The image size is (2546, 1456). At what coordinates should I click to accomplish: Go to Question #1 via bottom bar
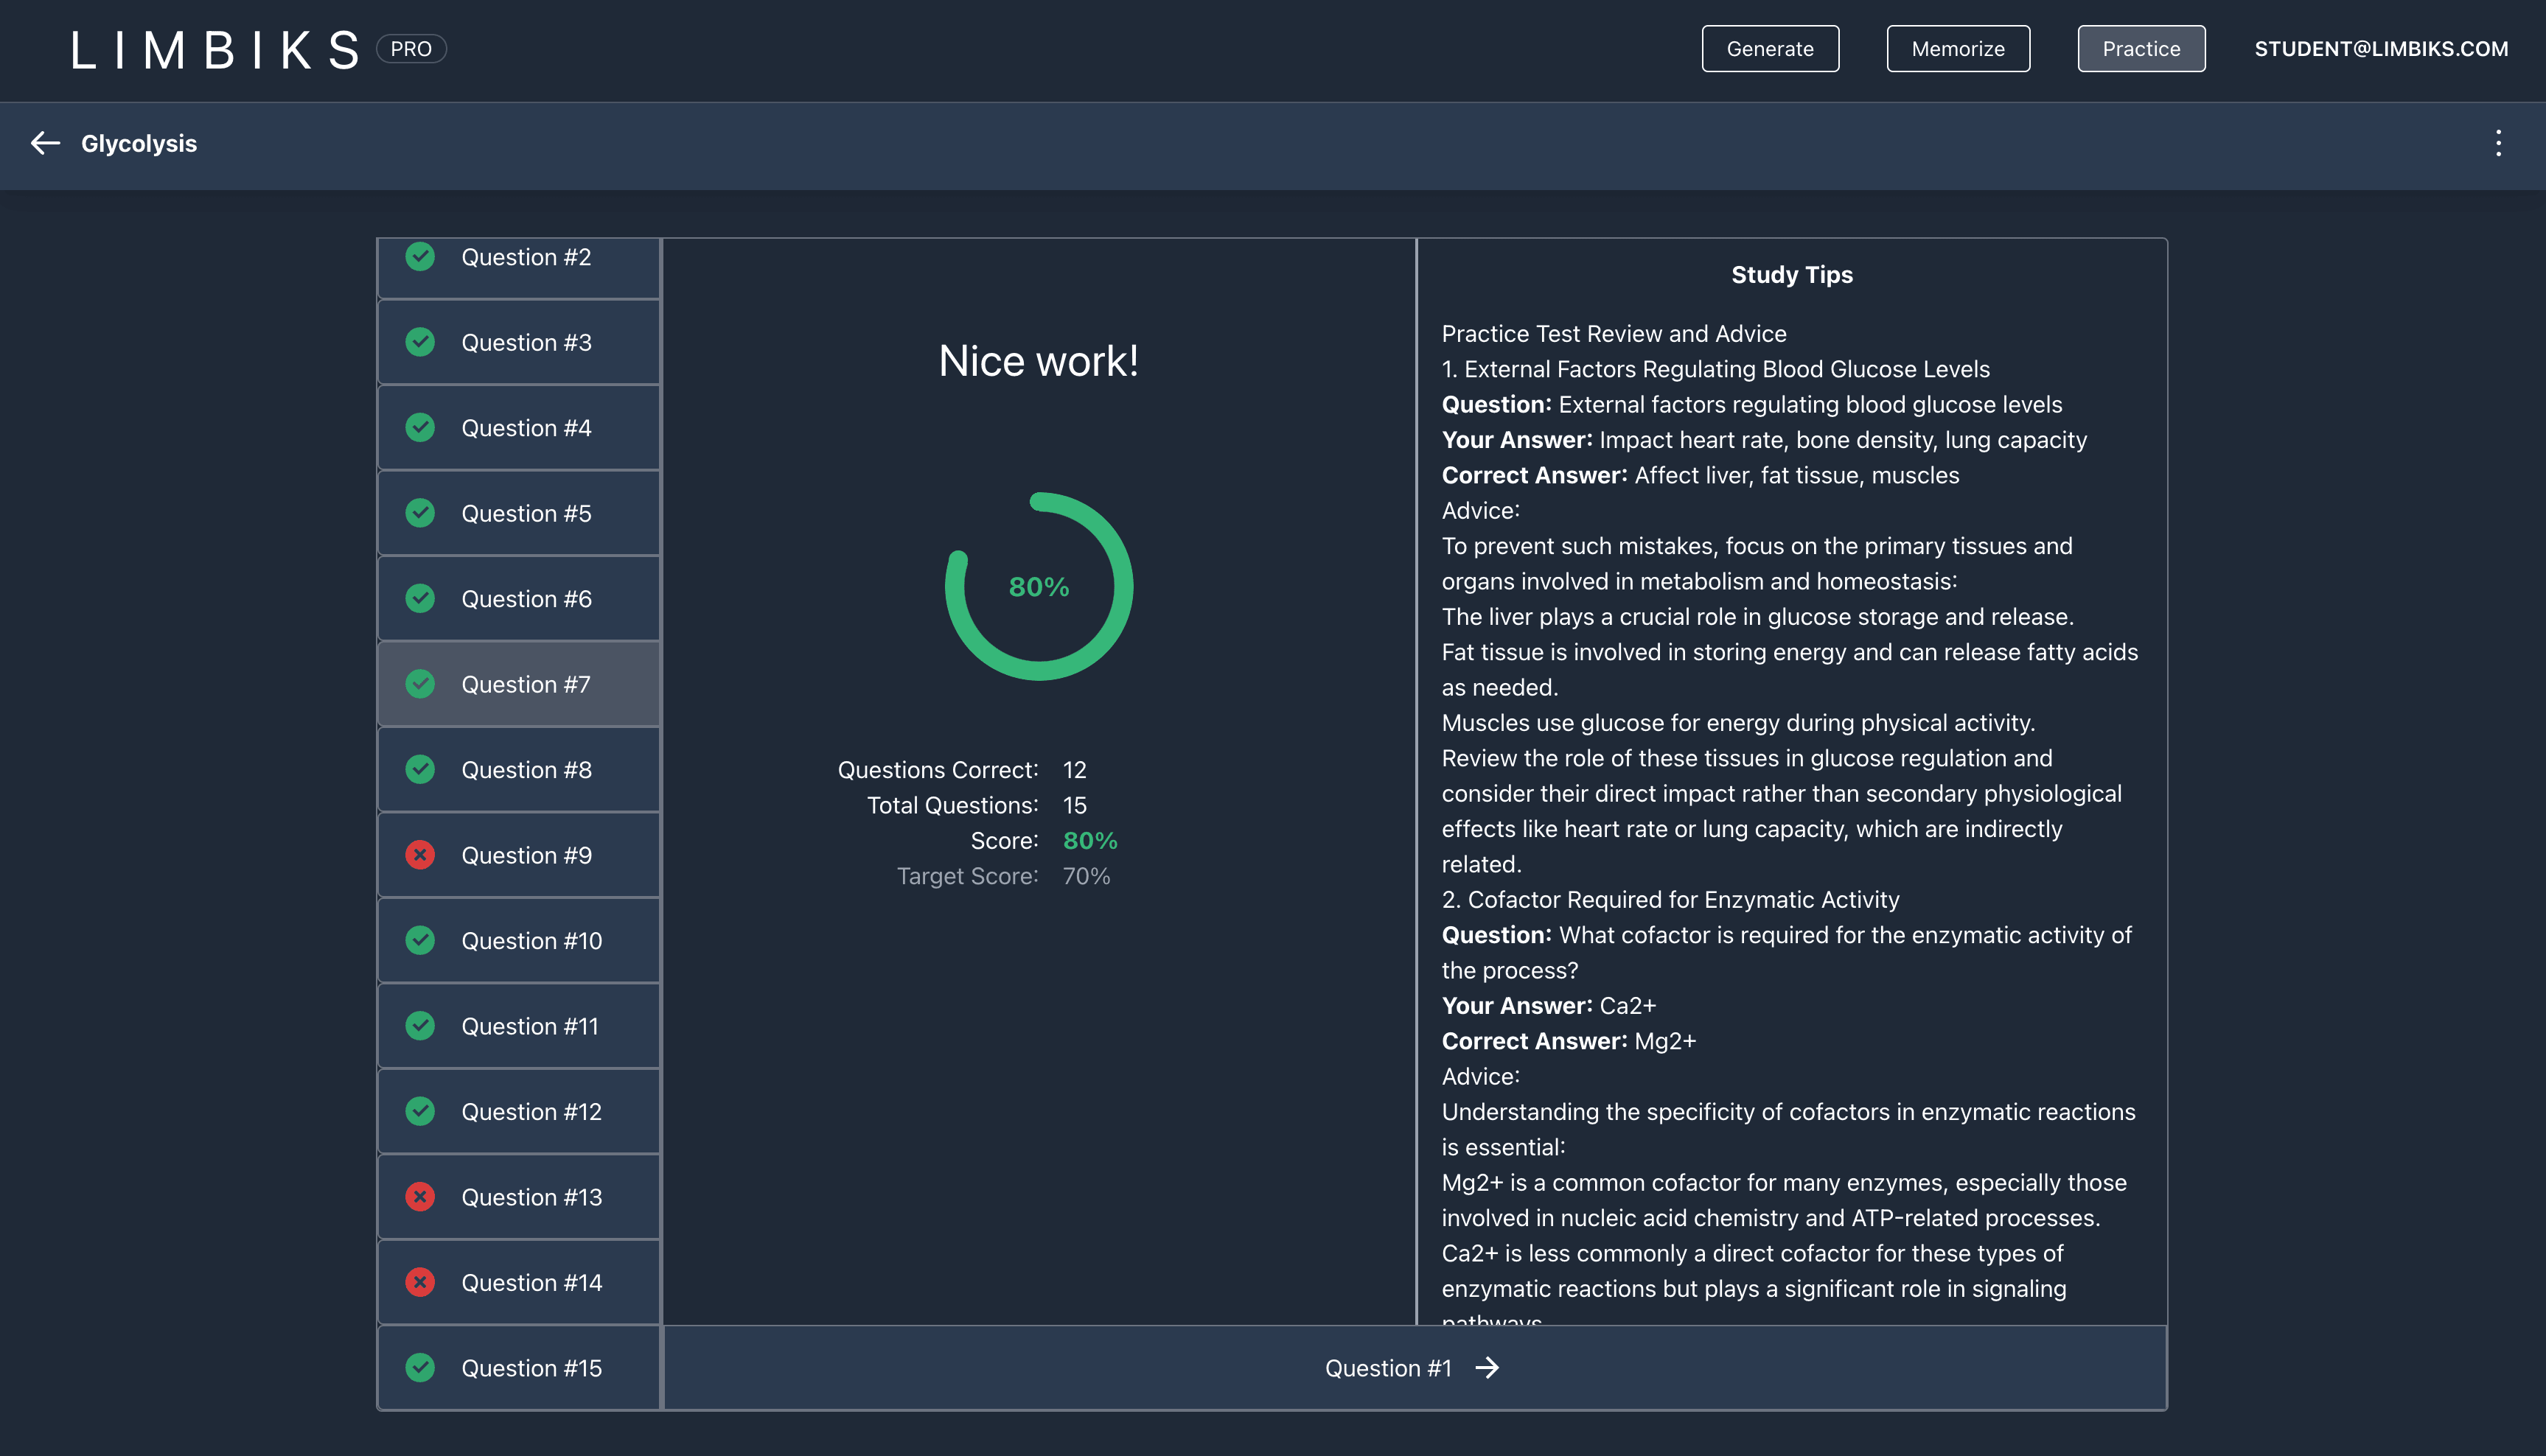1387,1367
